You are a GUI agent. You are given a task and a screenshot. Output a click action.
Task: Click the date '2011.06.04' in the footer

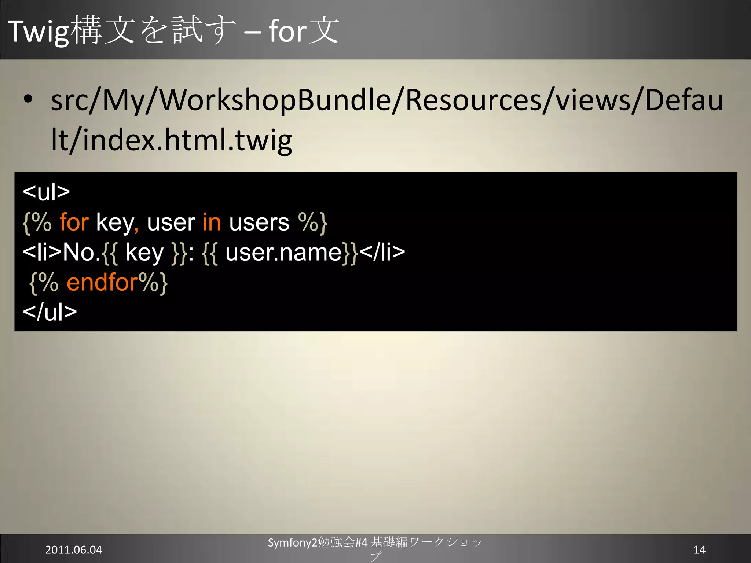(73, 550)
